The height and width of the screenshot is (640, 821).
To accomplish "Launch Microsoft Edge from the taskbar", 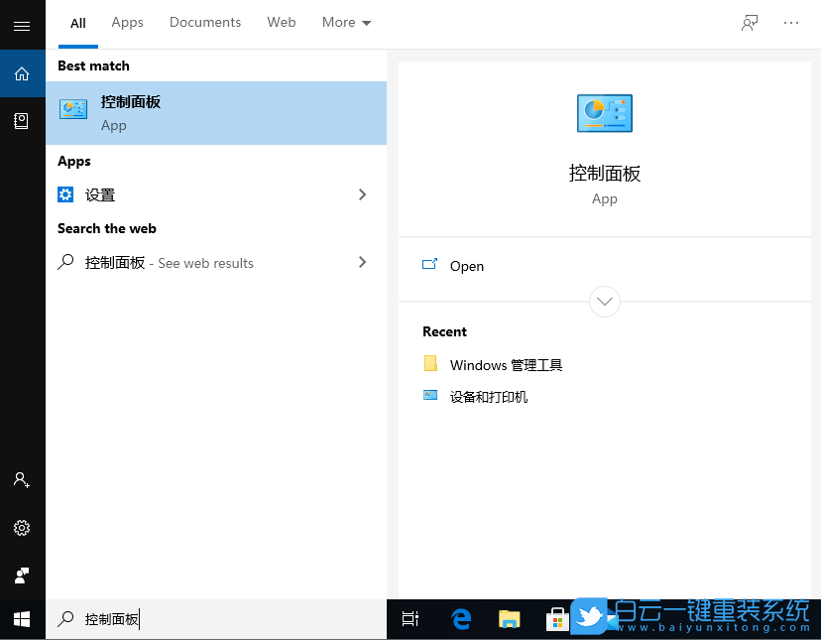I will click(460, 618).
